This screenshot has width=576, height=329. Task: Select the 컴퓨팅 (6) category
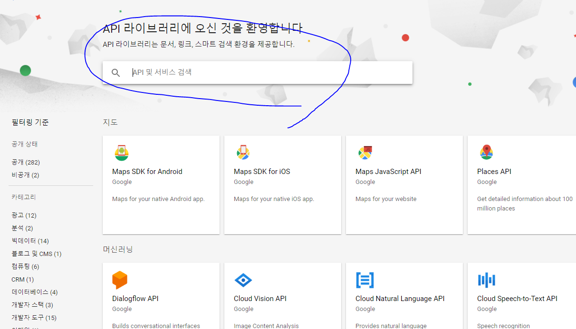[25, 267]
